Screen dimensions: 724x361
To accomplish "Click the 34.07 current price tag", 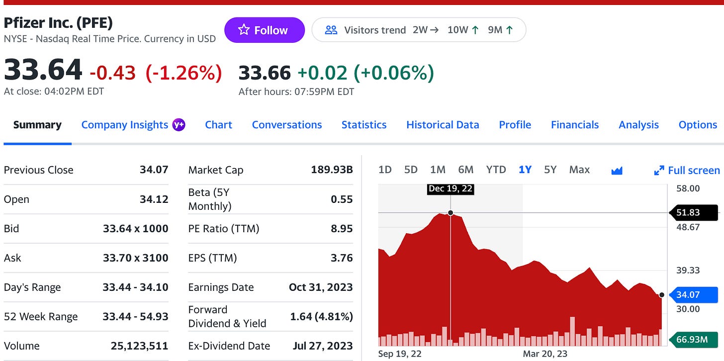I will pos(694,295).
